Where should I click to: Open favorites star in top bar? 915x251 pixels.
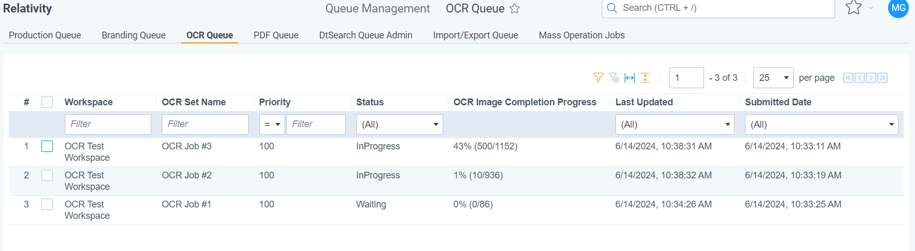coord(853,8)
